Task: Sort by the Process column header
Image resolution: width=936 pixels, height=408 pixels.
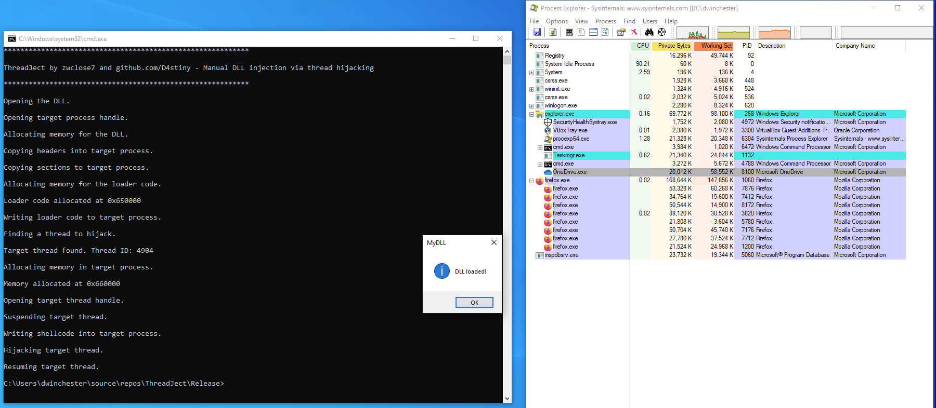Action: (x=578, y=46)
